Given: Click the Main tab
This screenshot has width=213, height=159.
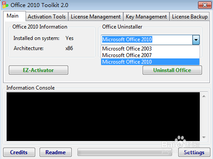Looking at the screenshot, I should (x=15, y=16).
